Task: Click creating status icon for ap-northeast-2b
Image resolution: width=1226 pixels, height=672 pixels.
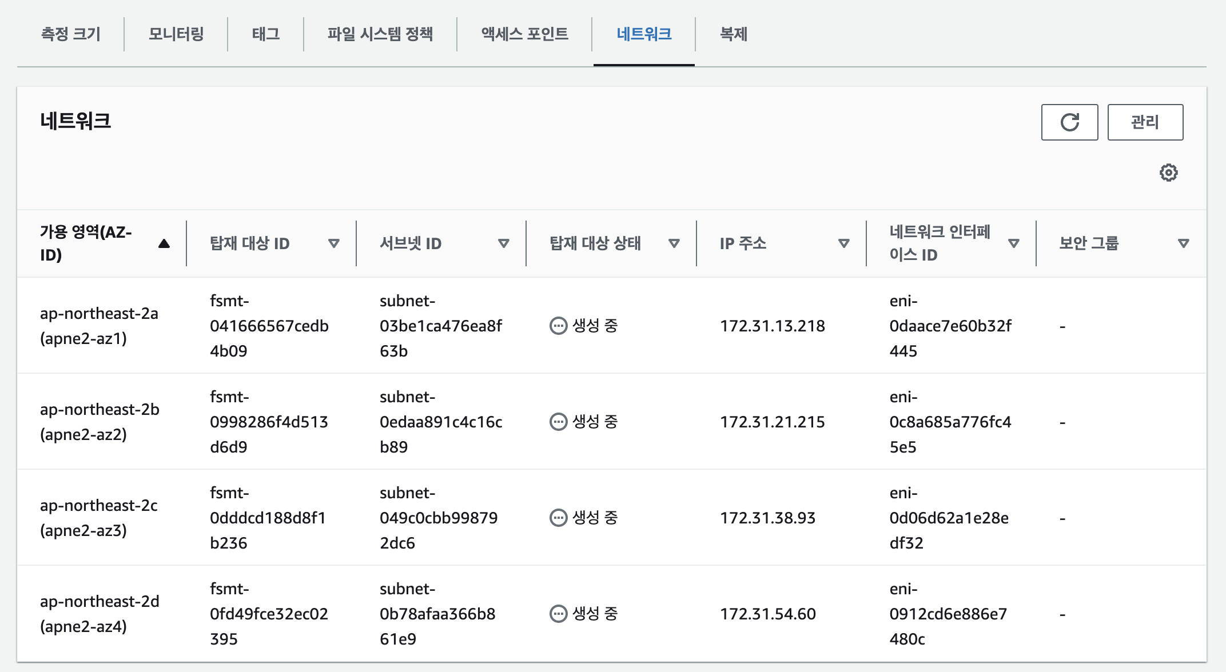Action: [x=558, y=422]
